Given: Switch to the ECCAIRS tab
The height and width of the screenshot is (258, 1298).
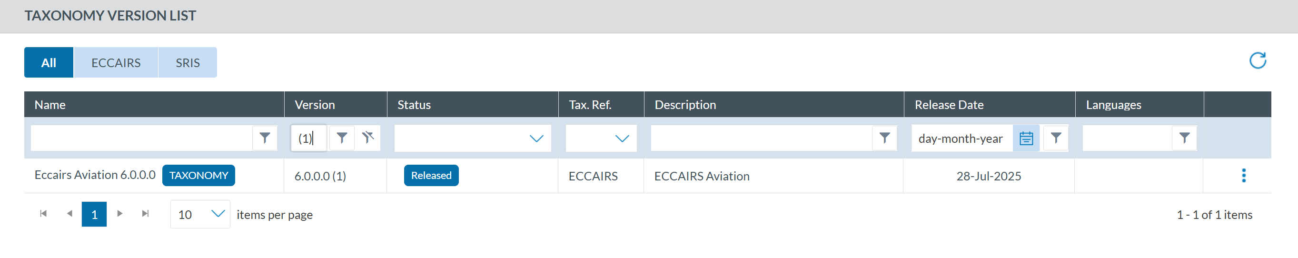Looking at the screenshot, I should click(116, 62).
